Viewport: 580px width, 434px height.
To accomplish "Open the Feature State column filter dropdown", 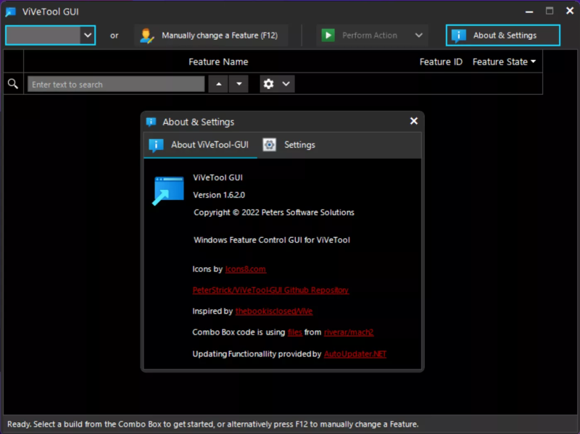I will [x=534, y=62].
